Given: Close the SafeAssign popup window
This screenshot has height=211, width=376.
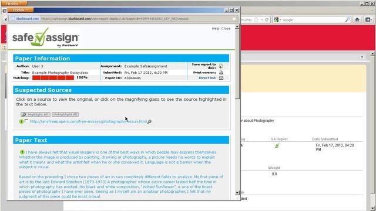Looking at the screenshot, I should coord(237,10).
